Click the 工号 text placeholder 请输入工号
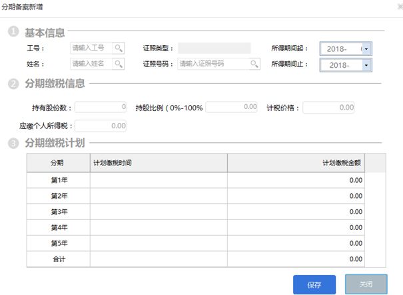This screenshot has width=403, height=295. pyautogui.click(x=91, y=49)
